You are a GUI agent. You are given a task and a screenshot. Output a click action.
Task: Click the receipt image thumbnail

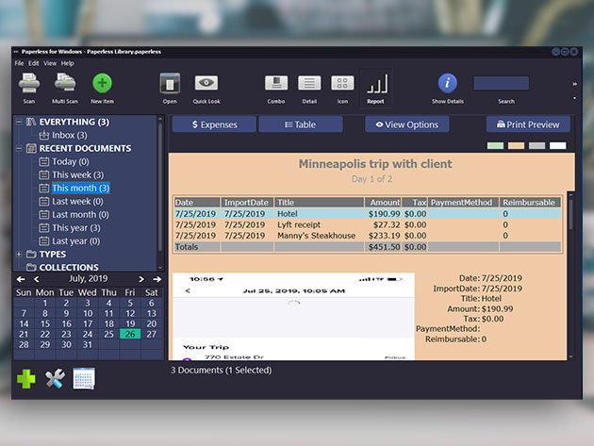click(293, 317)
